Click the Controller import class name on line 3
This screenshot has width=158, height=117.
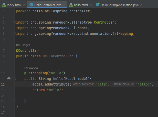coord(104,22)
